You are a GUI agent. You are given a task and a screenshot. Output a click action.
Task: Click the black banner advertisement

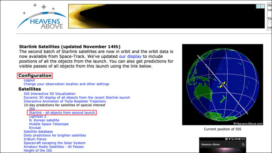[x=162, y=16]
